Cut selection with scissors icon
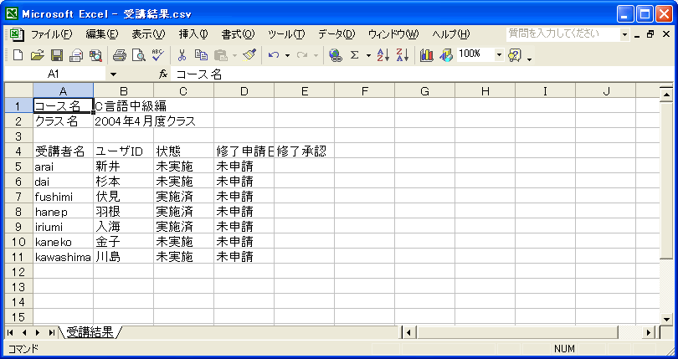Screen dimensions: 678x359 coord(182,55)
